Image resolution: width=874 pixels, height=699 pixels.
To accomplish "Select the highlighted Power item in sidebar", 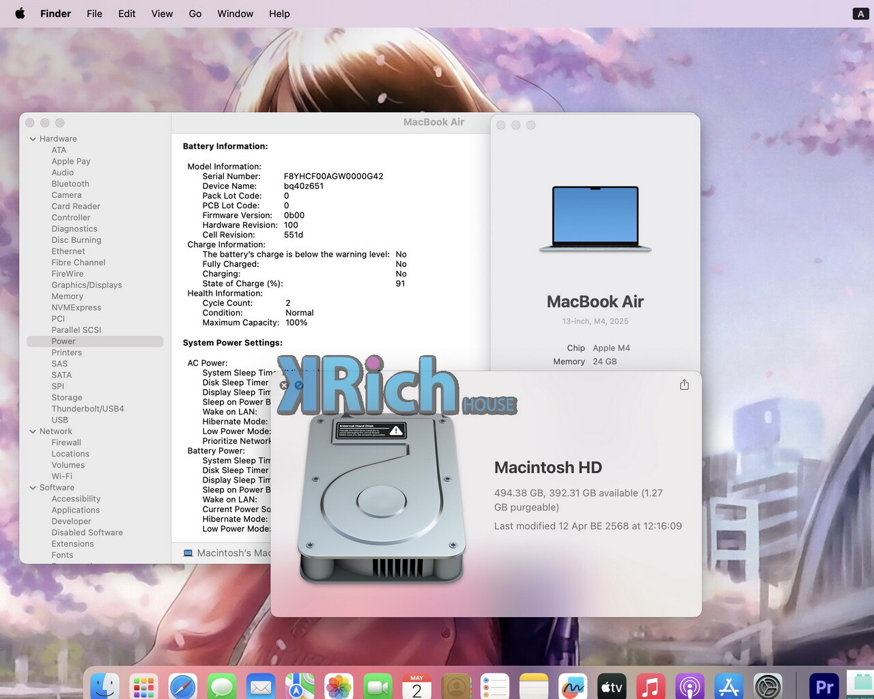I will pos(95,341).
